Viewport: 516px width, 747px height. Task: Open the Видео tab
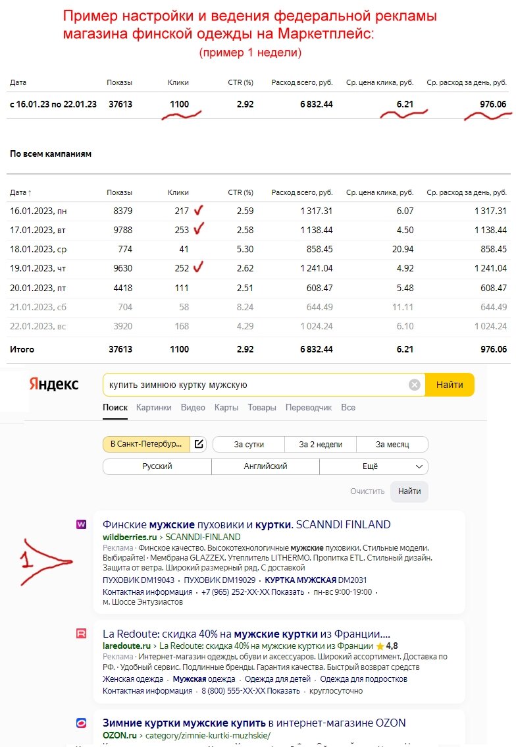pyautogui.click(x=193, y=407)
